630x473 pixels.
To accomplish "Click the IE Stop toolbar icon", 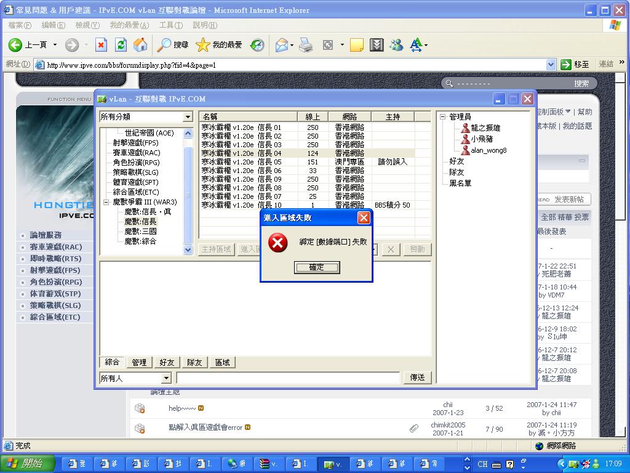I will (102, 44).
